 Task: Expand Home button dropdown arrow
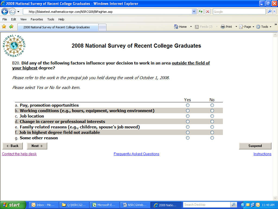[x=191, y=27]
